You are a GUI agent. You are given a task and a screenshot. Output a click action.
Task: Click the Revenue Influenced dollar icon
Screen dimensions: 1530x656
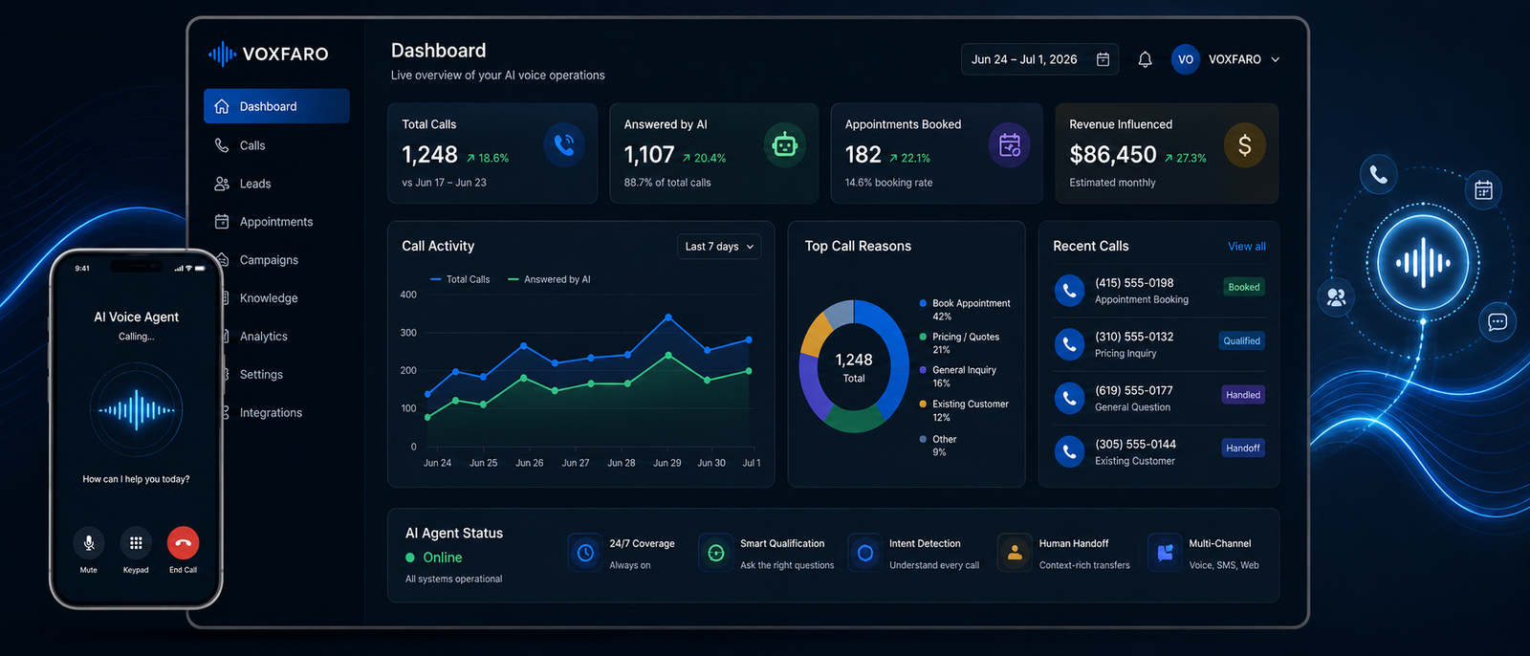point(1244,145)
